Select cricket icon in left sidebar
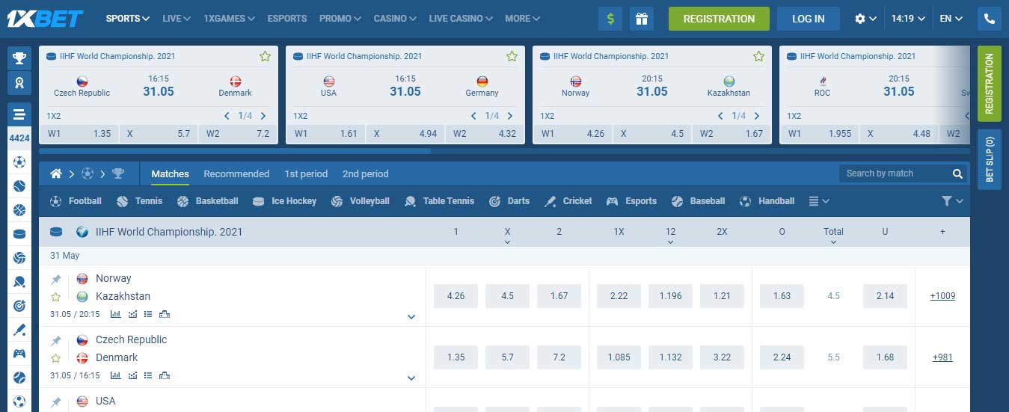 (x=19, y=330)
